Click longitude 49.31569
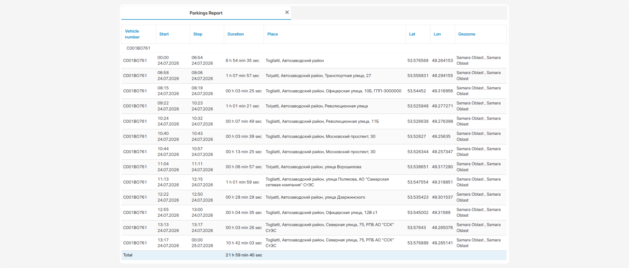 [441, 213]
